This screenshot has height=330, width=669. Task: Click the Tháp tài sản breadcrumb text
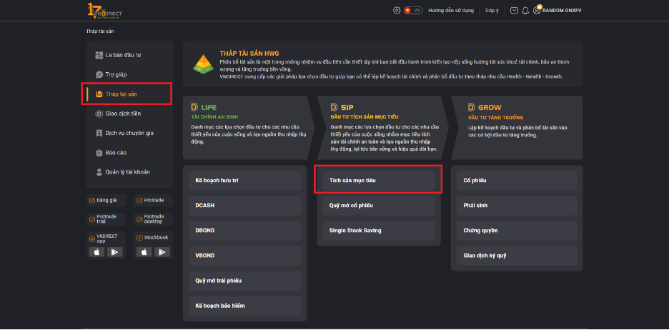tap(100, 31)
